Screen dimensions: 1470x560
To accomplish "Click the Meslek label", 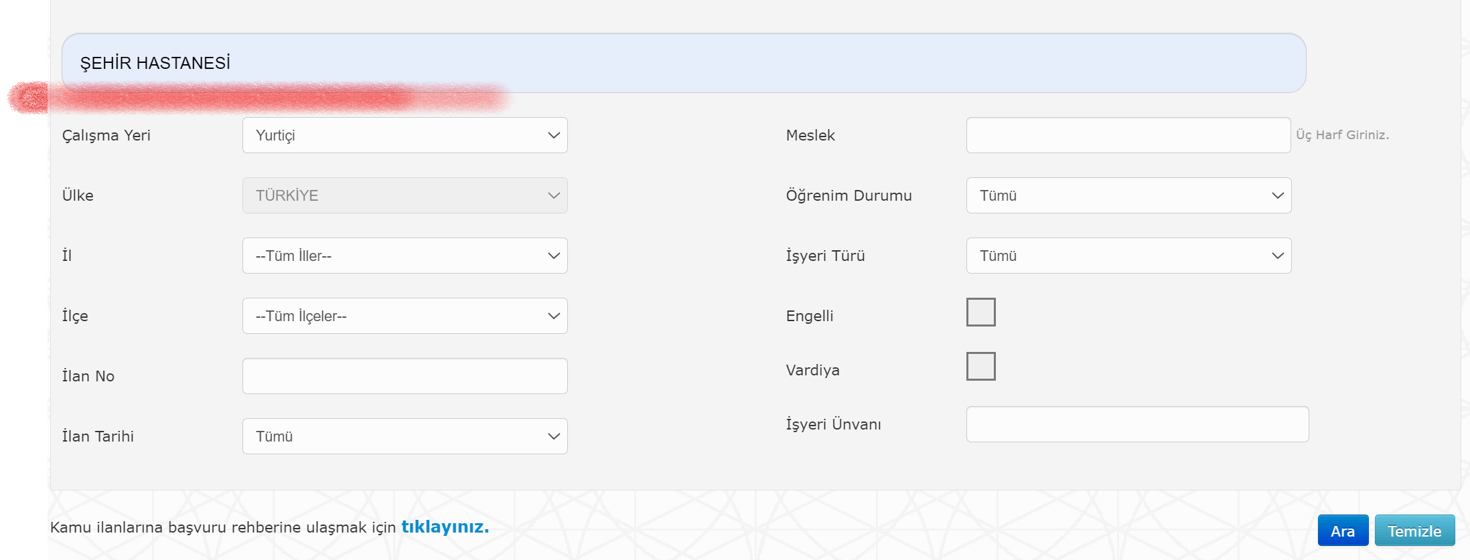I will coord(810,136).
